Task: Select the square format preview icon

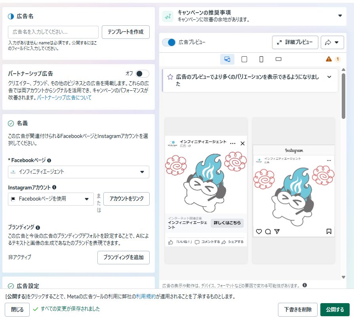Action: tap(244, 59)
